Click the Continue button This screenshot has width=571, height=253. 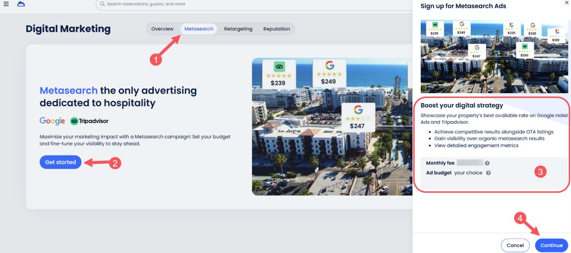click(x=551, y=245)
